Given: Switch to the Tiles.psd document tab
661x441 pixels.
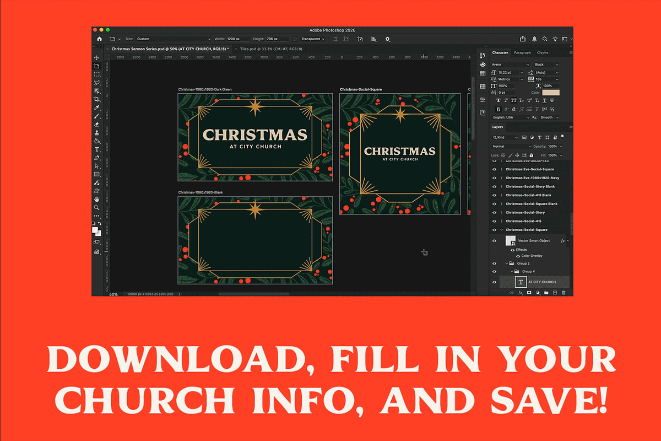Looking at the screenshot, I should [270, 49].
